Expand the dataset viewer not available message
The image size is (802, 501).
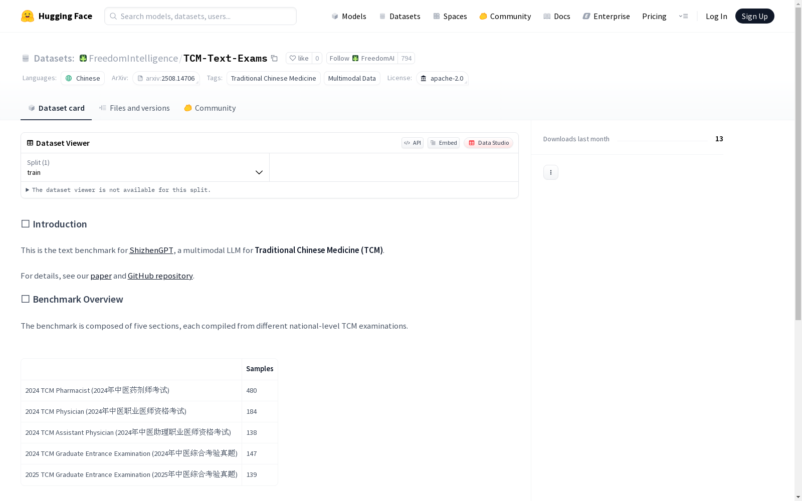coord(118,190)
